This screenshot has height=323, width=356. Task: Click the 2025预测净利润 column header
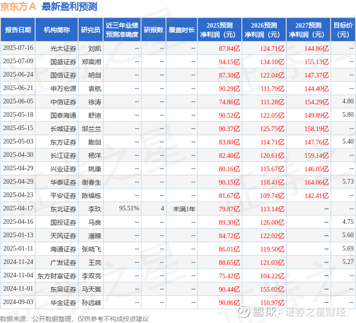click(x=220, y=30)
